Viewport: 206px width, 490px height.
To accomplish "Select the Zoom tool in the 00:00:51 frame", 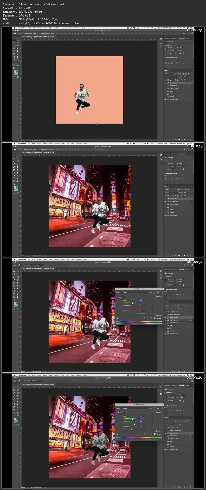I will [14, 68].
